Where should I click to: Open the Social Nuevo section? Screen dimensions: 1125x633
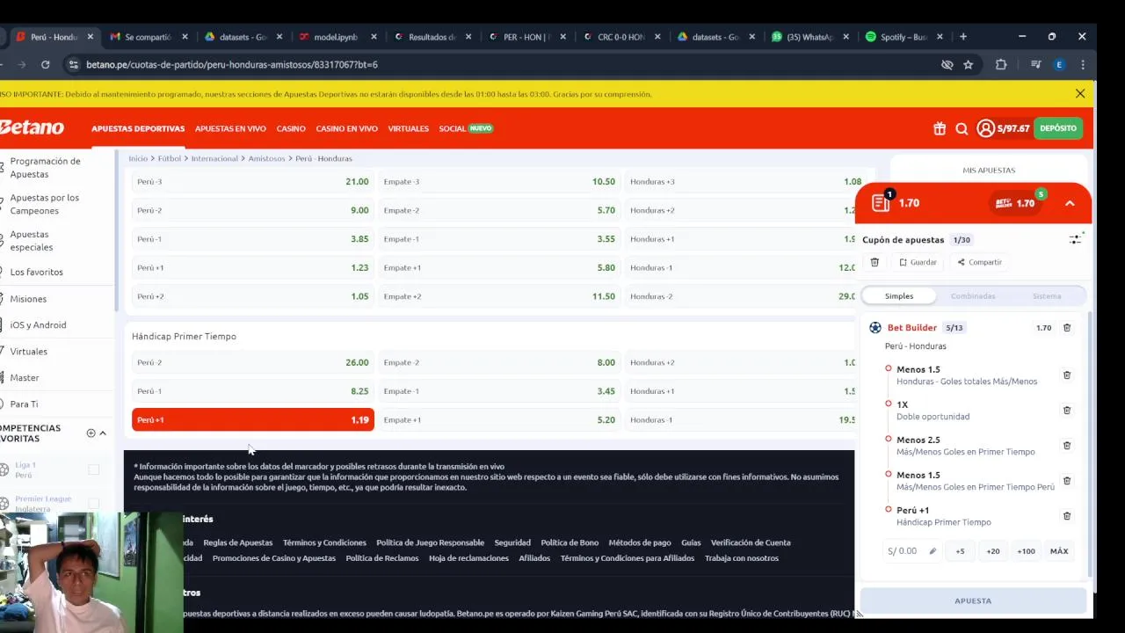[466, 128]
